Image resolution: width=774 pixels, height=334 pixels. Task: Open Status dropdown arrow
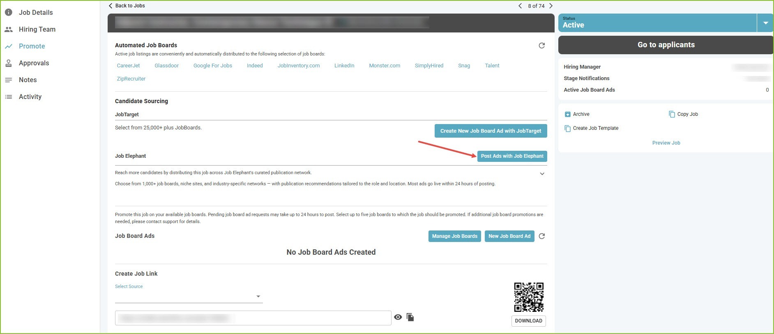765,23
